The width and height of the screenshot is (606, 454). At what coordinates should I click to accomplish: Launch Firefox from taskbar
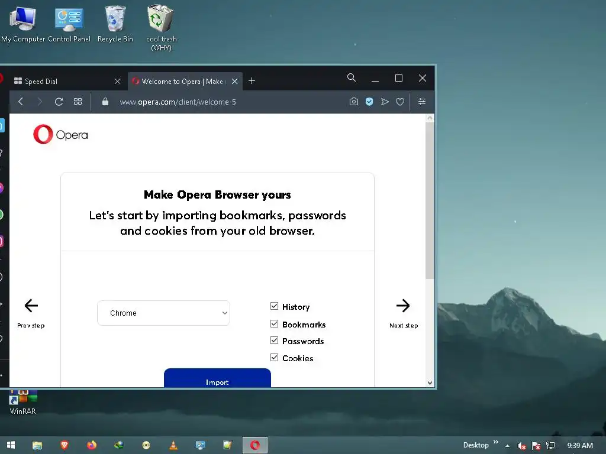click(92, 445)
